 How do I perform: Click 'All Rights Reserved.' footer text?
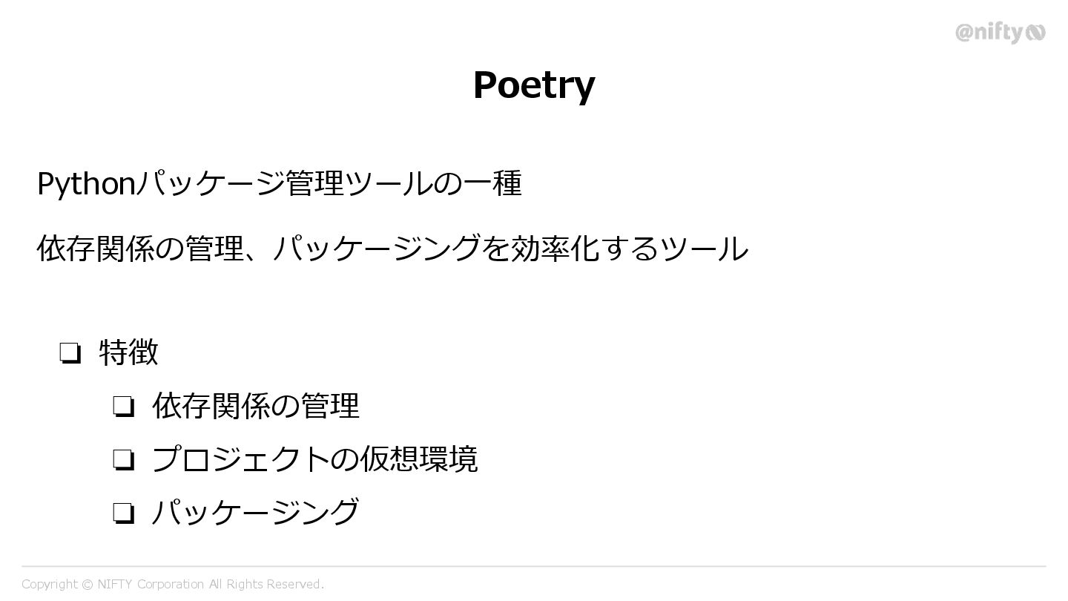pos(266,585)
